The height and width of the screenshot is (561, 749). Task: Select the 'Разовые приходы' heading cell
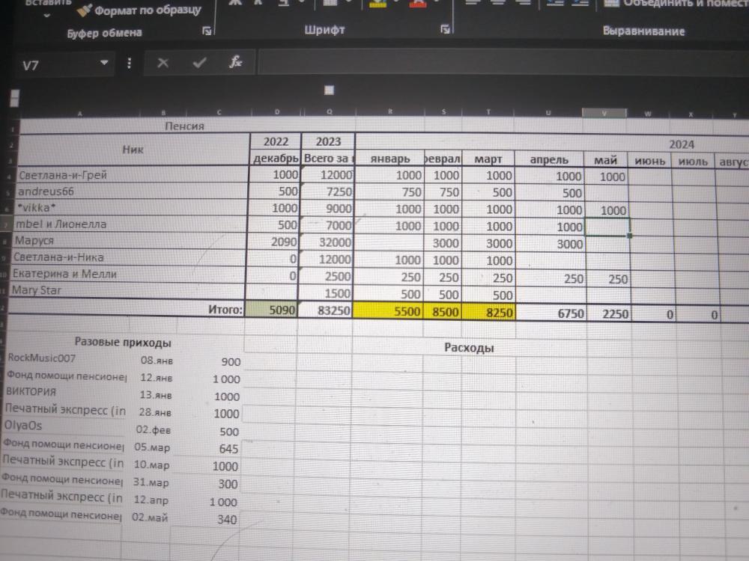[x=123, y=343]
